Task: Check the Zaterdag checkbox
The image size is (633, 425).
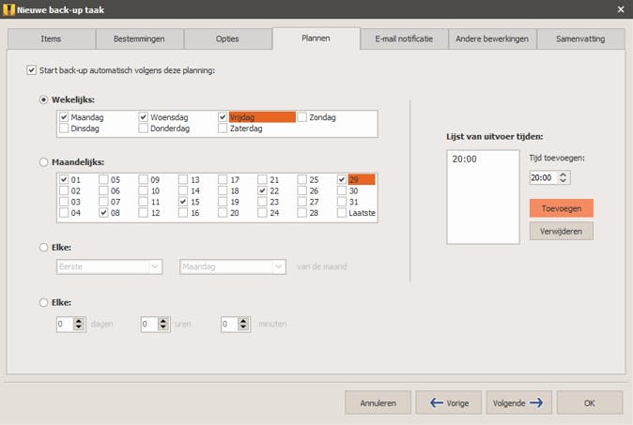Action: pos(223,129)
